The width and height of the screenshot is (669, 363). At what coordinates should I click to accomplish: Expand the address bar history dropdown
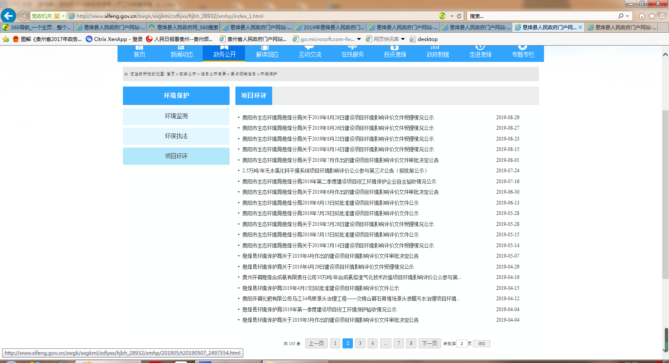452,16
